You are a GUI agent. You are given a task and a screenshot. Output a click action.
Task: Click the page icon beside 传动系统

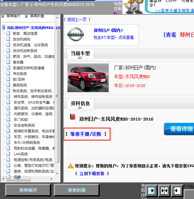point(8,73)
